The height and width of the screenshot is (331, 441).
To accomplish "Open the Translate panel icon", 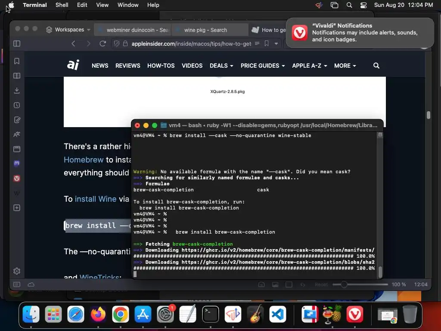I will 17,134.
